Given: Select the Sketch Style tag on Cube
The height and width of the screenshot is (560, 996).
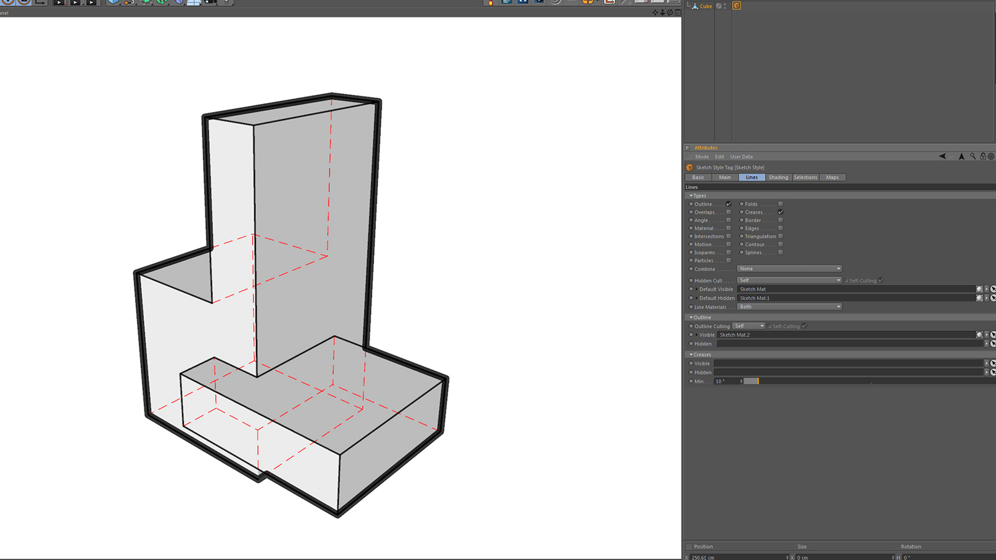Looking at the screenshot, I should click(736, 6).
